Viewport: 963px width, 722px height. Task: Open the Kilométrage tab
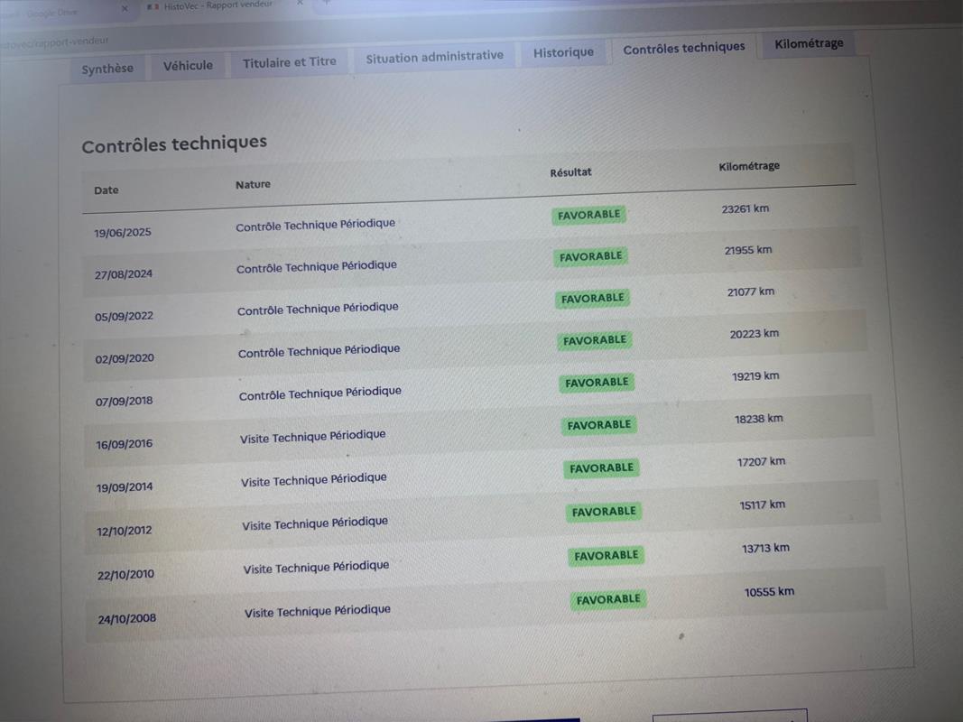coord(809,43)
